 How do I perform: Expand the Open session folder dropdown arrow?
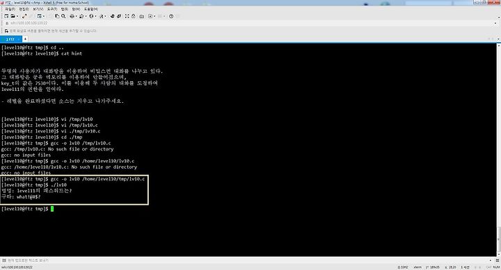pos(17,16)
